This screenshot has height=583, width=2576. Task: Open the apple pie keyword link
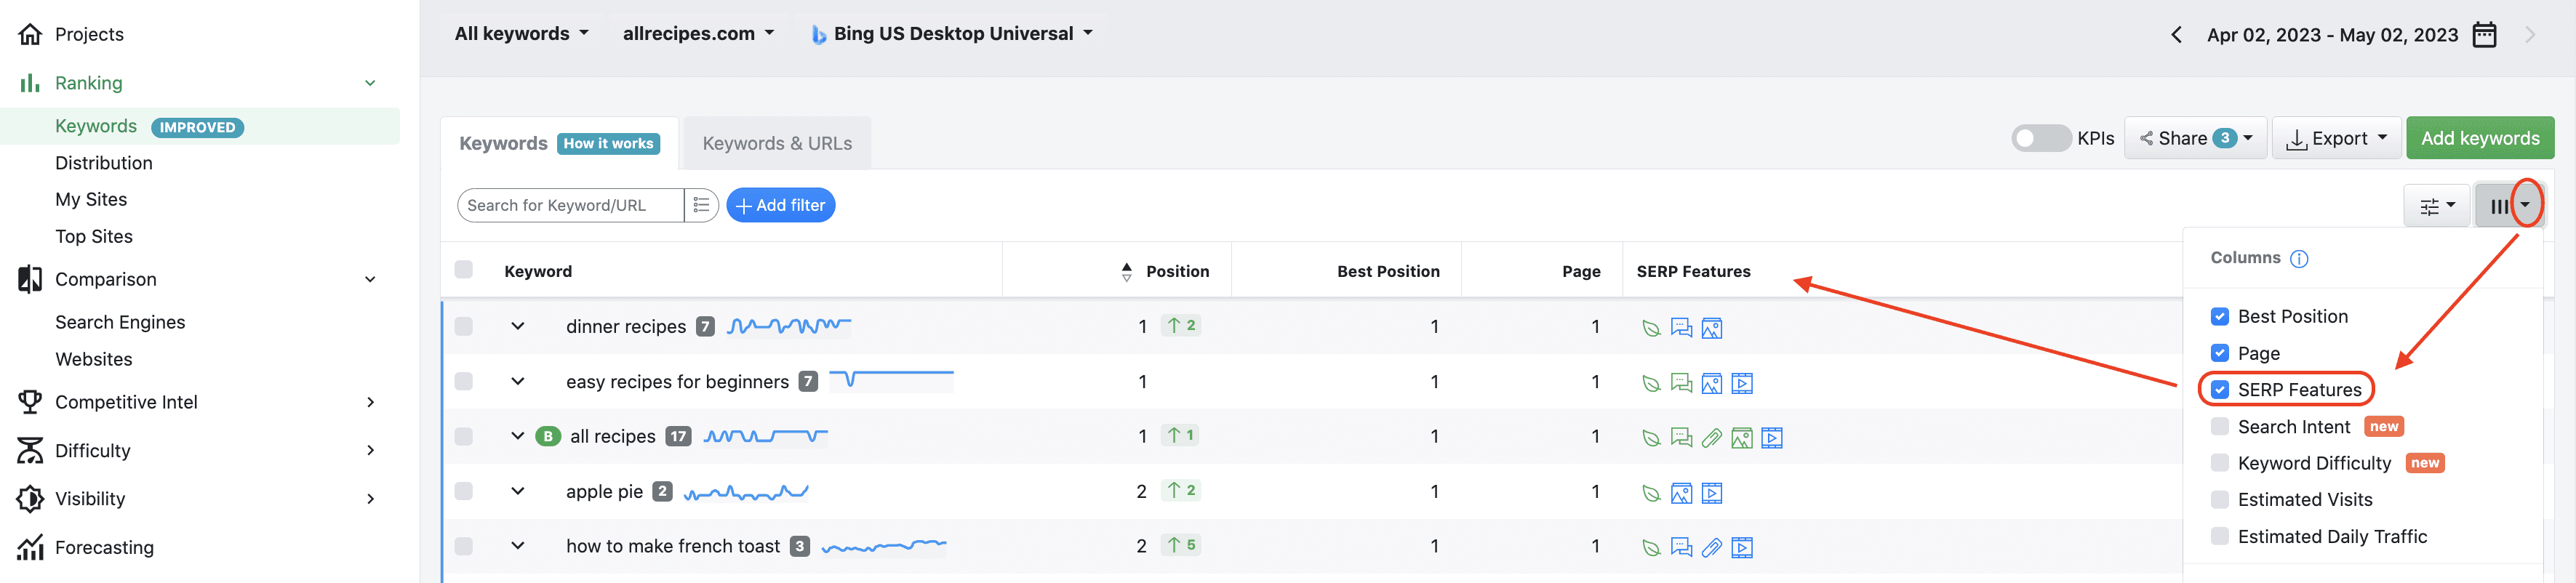click(x=604, y=492)
